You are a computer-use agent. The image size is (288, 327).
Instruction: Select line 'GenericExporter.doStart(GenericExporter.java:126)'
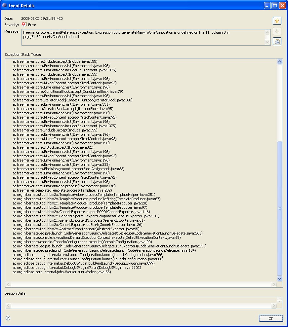[77, 225]
